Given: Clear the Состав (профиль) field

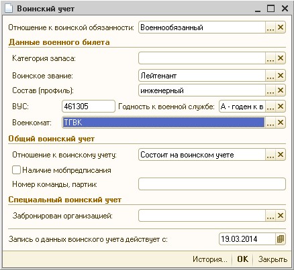Looking at the screenshot, I should click(x=281, y=90).
